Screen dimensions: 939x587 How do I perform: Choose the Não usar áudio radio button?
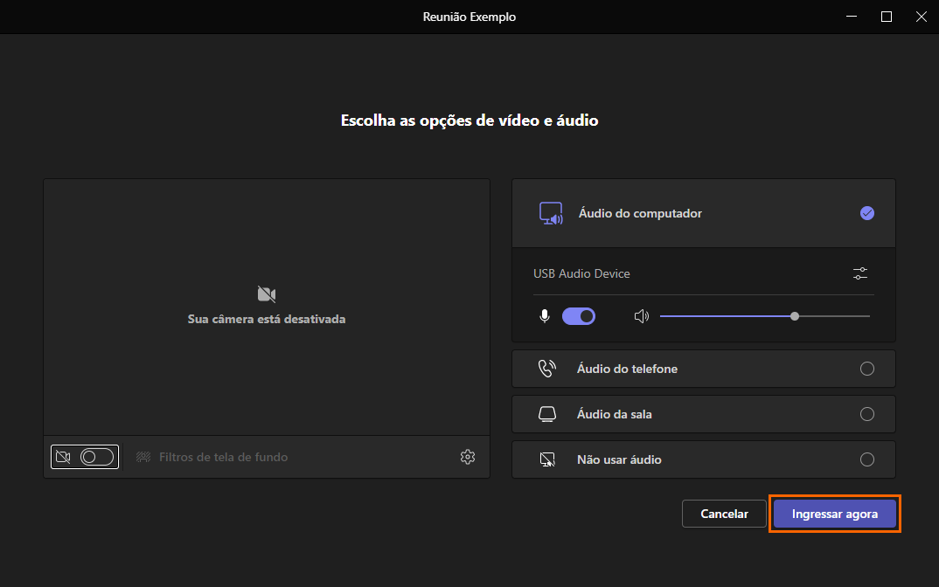tap(867, 459)
